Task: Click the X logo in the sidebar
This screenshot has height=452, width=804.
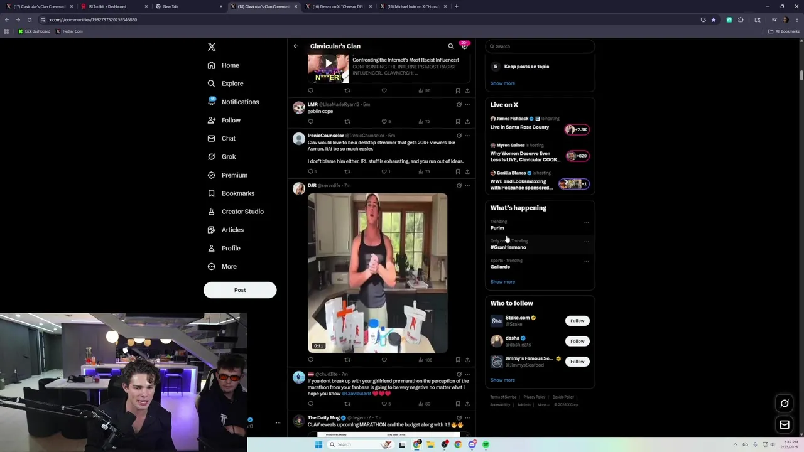Action: [212, 47]
